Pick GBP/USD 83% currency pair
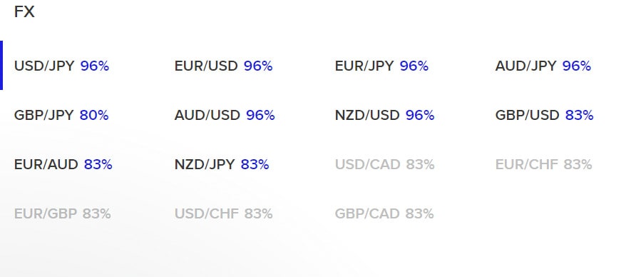The image size is (641, 277). (x=545, y=116)
